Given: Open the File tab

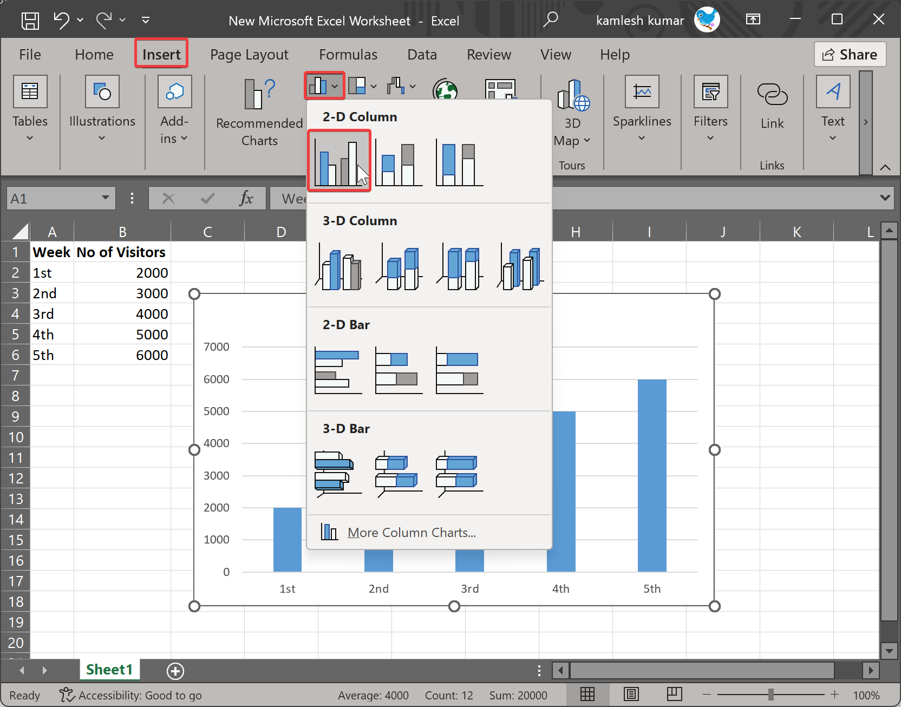Looking at the screenshot, I should click(30, 55).
